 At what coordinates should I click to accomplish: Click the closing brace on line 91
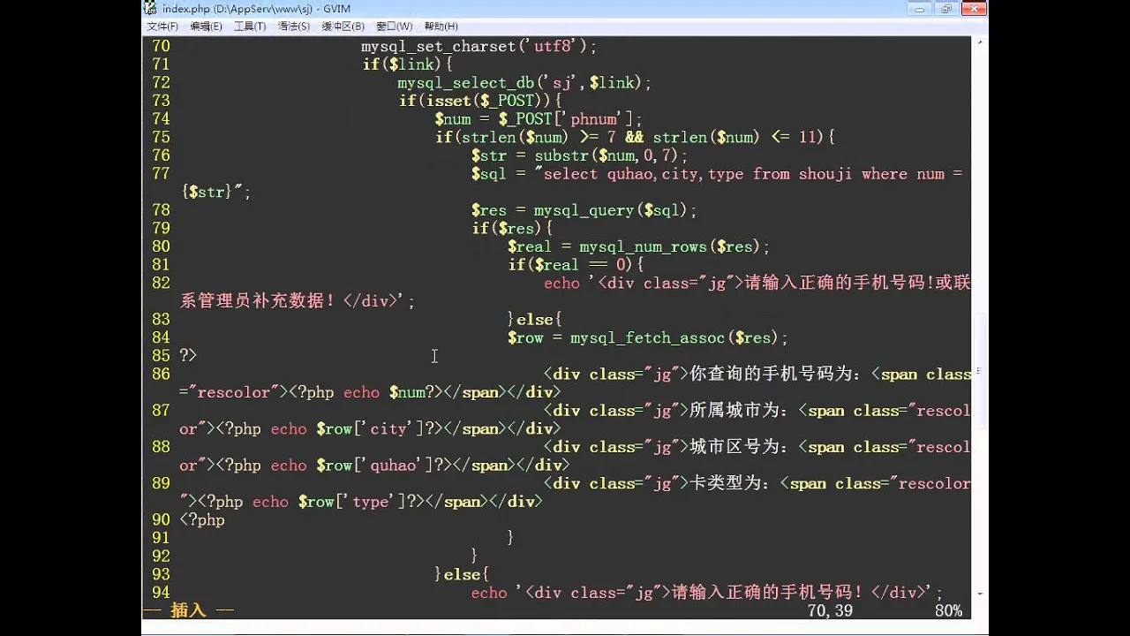pos(511,538)
